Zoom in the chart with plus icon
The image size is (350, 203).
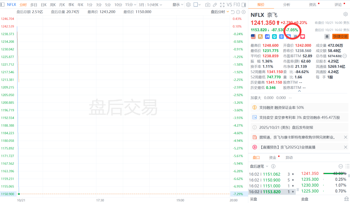[243, 12]
